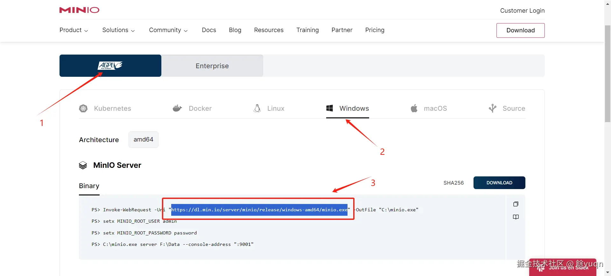This screenshot has width=611, height=276.
Task: Click the outlined Download button in header
Action: [520, 30]
